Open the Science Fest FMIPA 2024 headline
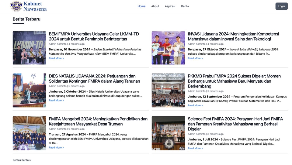 point(235,124)
